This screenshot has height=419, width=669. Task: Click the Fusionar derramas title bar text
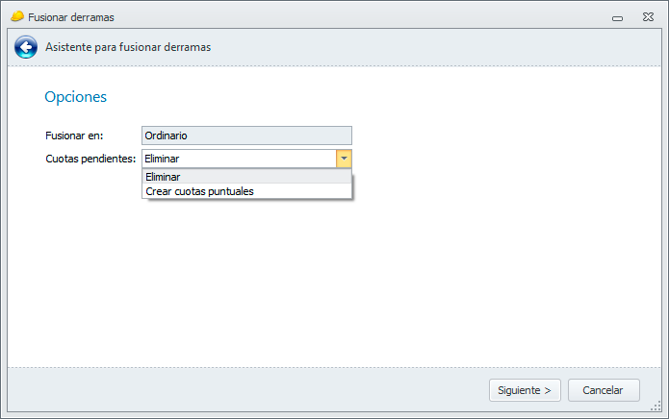(x=71, y=17)
